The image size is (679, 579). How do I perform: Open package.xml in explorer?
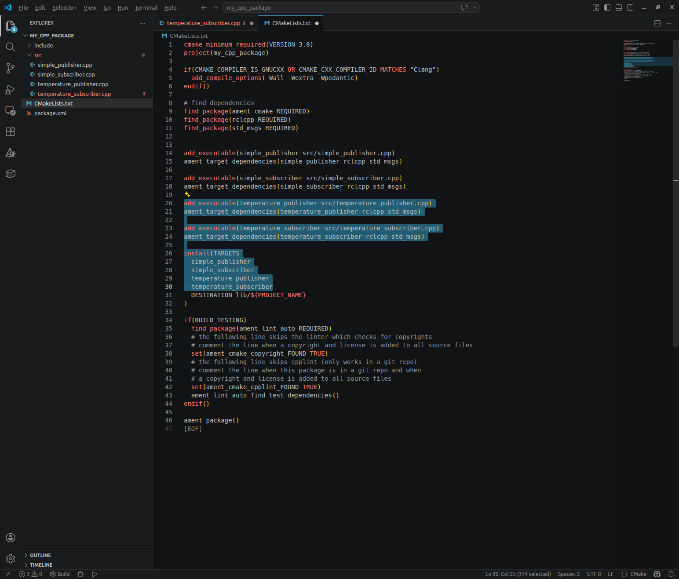point(87,113)
